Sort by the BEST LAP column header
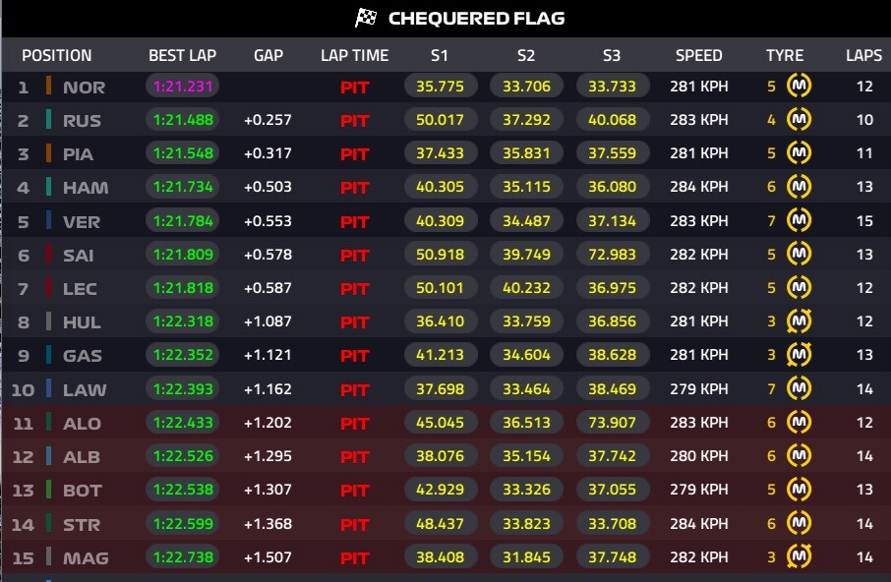This screenshot has width=891, height=582. point(182,55)
